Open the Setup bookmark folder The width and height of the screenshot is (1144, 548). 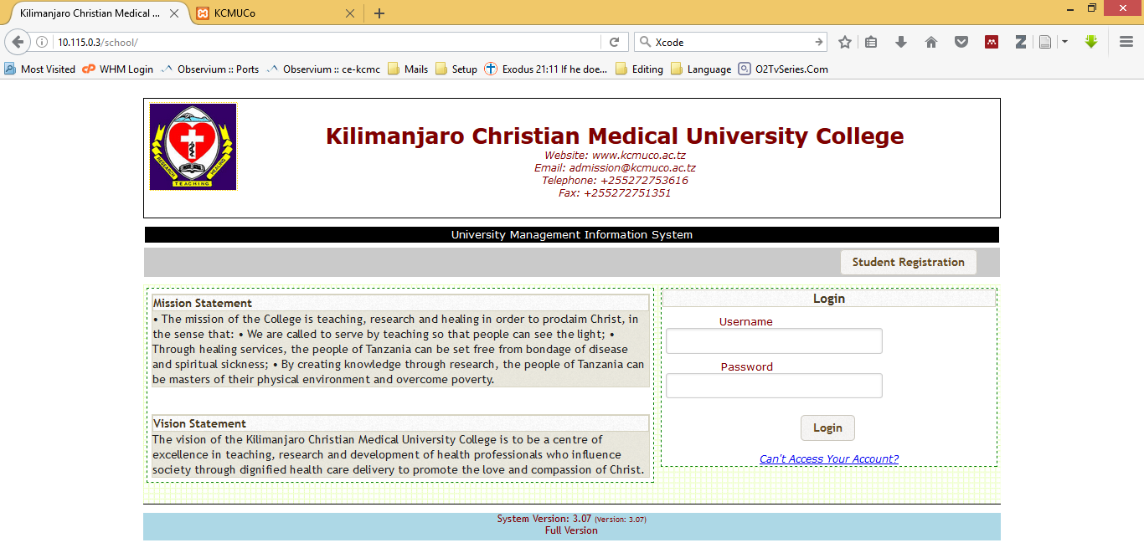pyautogui.click(x=456, y=69)
